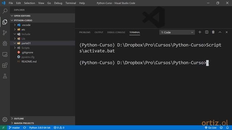Screen dimensions: 232x130
Task: Synchronize changes via status bar sync icon
Action: tap(25, 127)
